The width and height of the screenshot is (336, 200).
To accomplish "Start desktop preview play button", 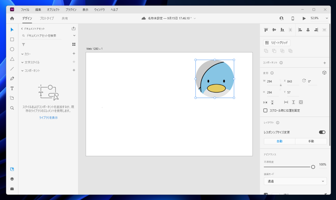I will [304, 19].
